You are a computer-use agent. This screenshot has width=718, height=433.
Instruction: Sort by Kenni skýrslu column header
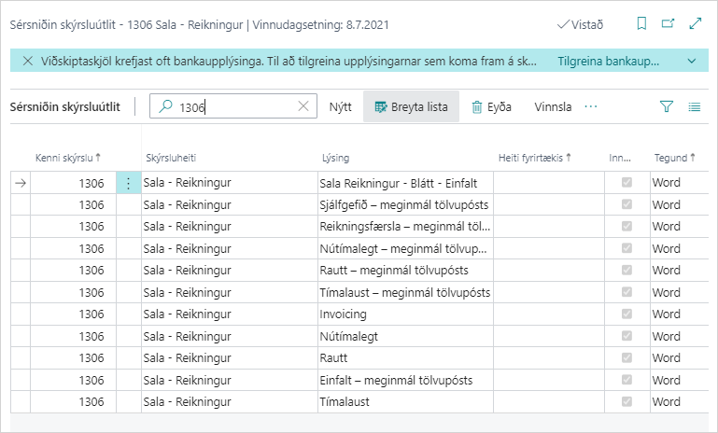pos(67,158)
